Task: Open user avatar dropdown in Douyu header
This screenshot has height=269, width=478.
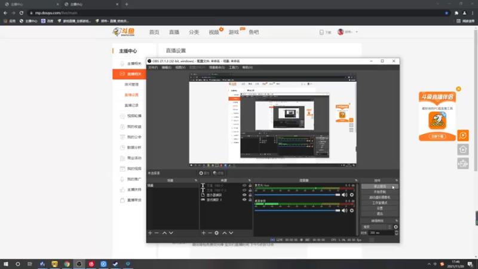Action: (x=348, y=32)
